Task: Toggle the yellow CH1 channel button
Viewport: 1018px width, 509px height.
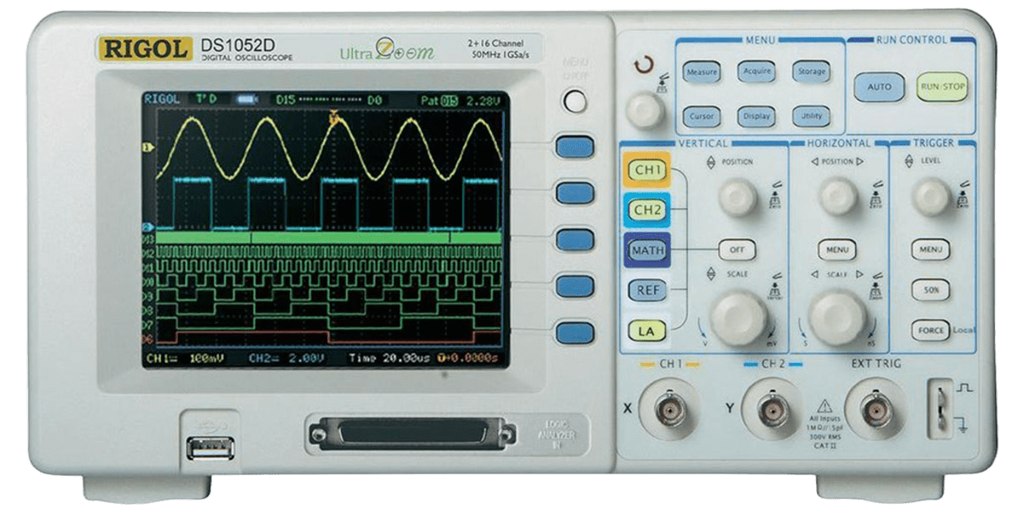Action: 648,171
